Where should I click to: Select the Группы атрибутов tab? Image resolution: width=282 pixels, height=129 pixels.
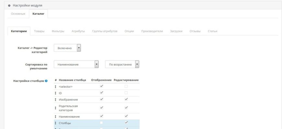104,31
